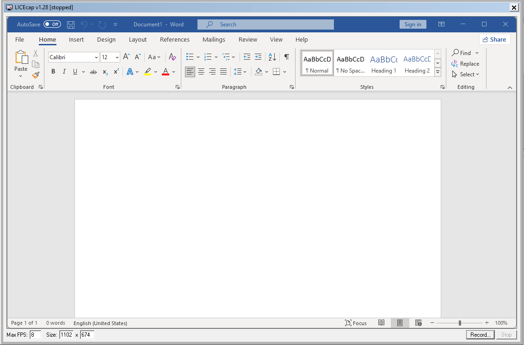Align text to the right
The height and width of the screenshot is (345, 524).
coord(212,72)
